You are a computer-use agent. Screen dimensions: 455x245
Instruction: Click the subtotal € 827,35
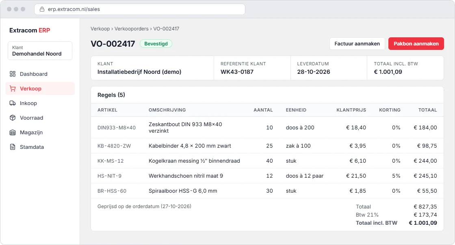[x=425, y=207]
